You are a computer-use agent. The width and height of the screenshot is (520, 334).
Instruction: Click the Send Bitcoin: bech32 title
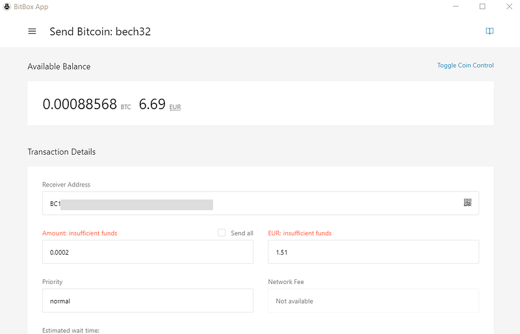(100, 31)
